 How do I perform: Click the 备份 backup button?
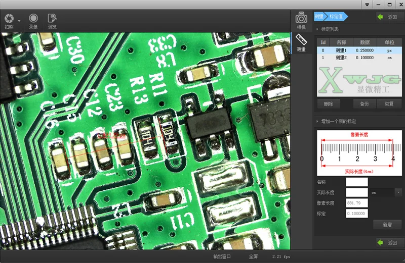pos(364,104)
